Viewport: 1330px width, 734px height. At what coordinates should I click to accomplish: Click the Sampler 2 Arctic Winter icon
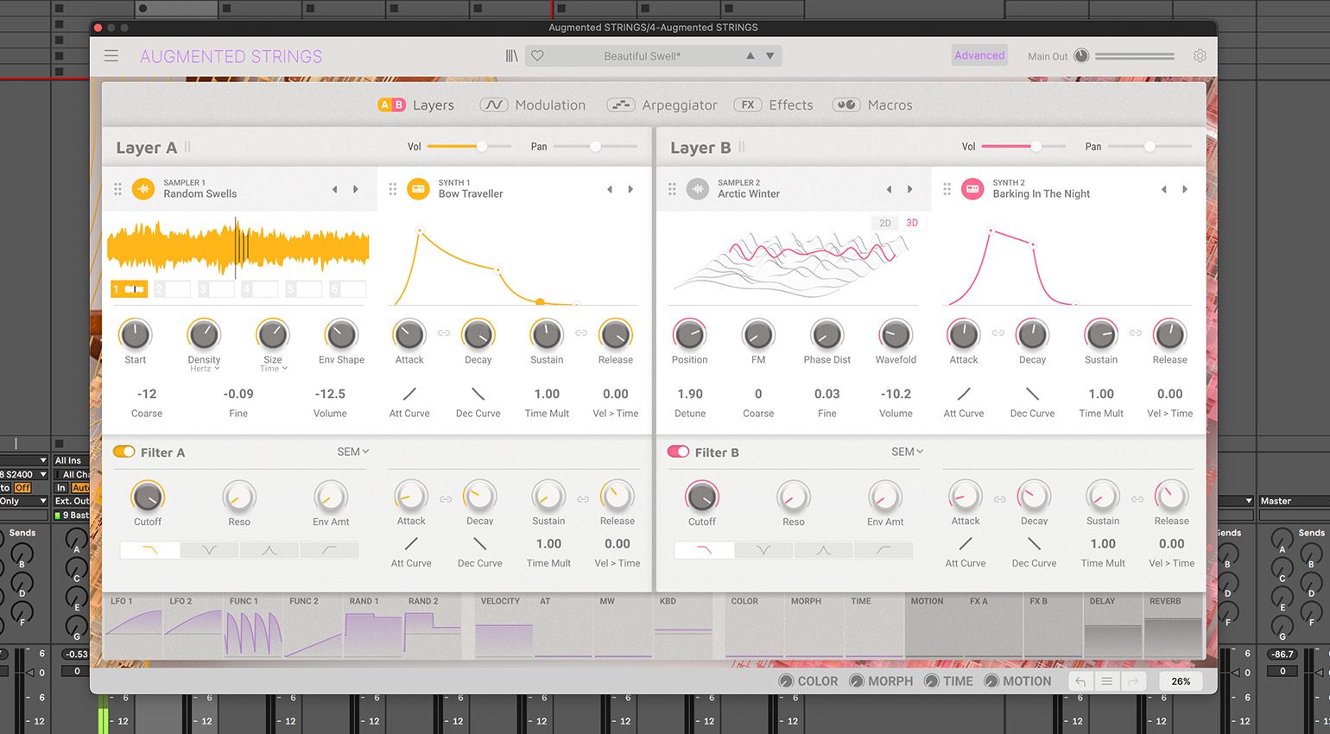pos(698,188)
